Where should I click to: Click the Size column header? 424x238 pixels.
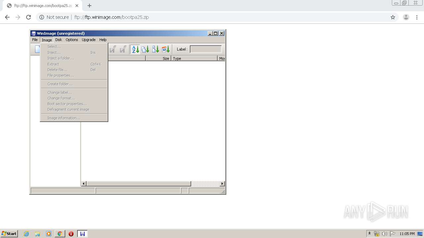pyautogui.click(x=158, y=59)
